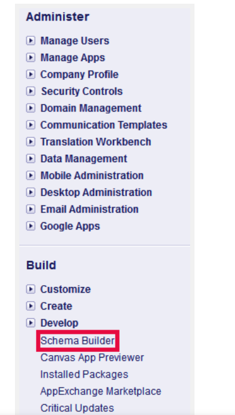The image size is (235, 415).
Task: Go to Installed Packages
Action: pos(84,374)
